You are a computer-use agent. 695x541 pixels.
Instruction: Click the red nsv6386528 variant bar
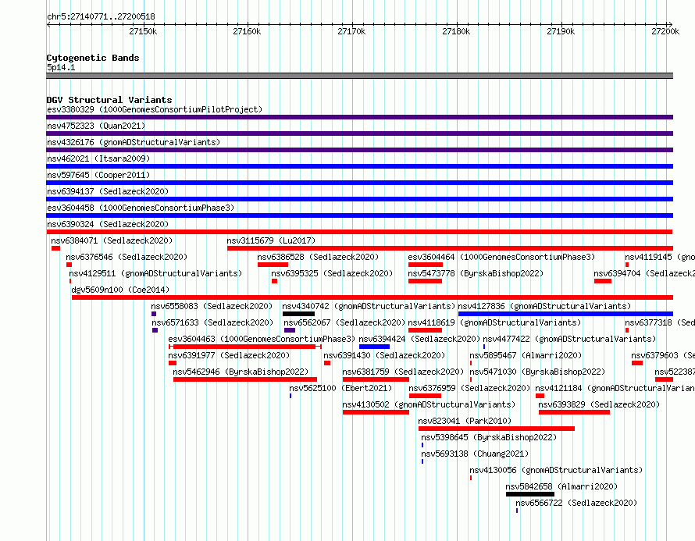(273, 265)
